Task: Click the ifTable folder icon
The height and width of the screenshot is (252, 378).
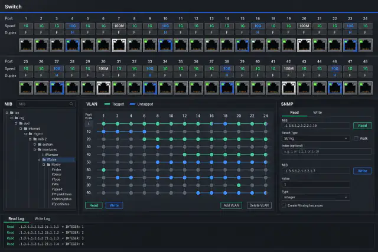Action: pyautogui.click(x=44, y=159)
